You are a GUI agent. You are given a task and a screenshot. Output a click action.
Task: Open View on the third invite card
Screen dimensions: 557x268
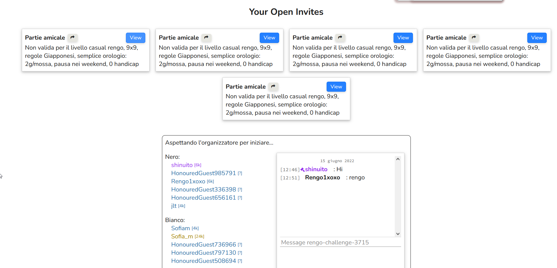tap(403, 38)
